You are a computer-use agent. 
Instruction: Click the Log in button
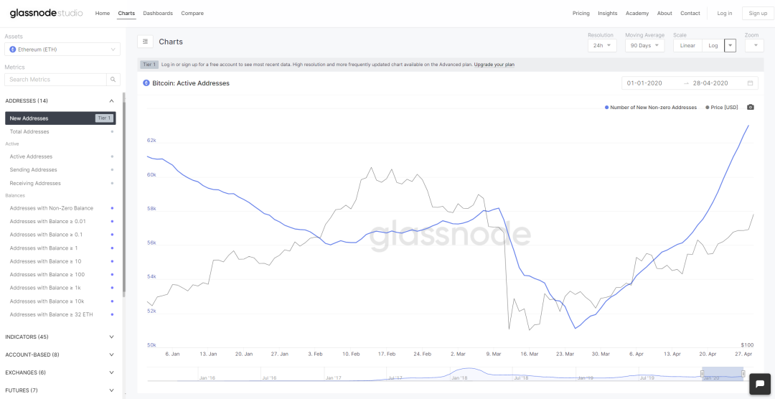click(725, 14)
